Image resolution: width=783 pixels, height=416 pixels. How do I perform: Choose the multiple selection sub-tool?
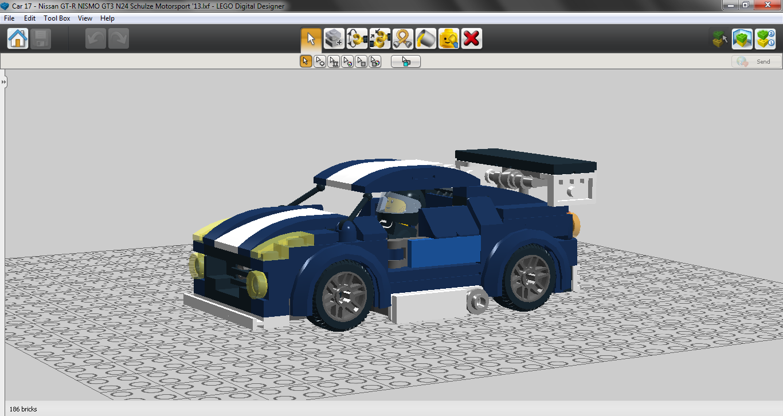(320, 61)
